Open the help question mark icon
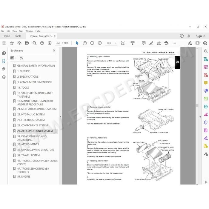The image size is (209, 209). (182, 36)
